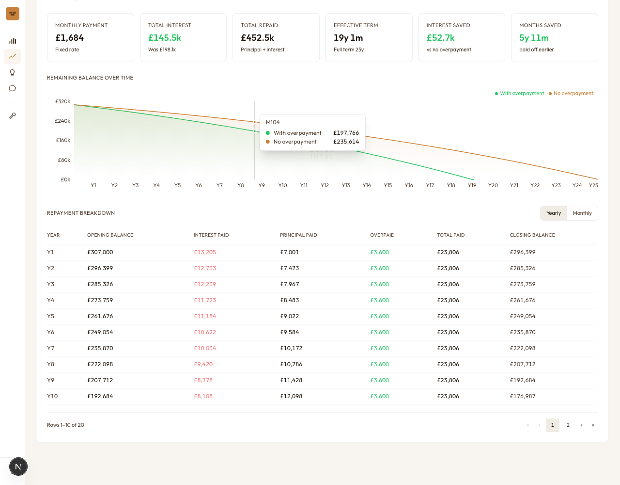Open the chat bubble sidebar icon
The height and width of the screenshot is (485, 620).
click(13, 88)
